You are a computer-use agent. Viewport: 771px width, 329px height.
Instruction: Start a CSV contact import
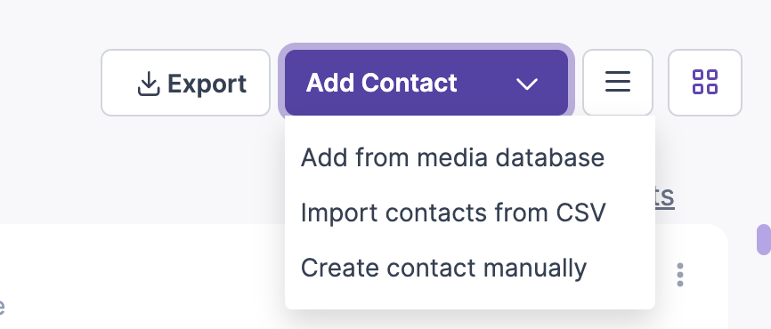point(453,213)
